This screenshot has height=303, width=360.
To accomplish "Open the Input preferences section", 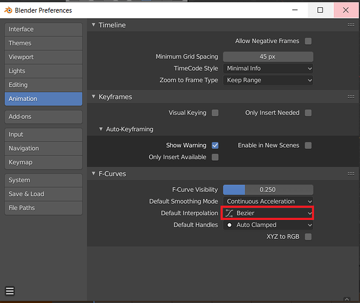I will click(x=44, y=135).
